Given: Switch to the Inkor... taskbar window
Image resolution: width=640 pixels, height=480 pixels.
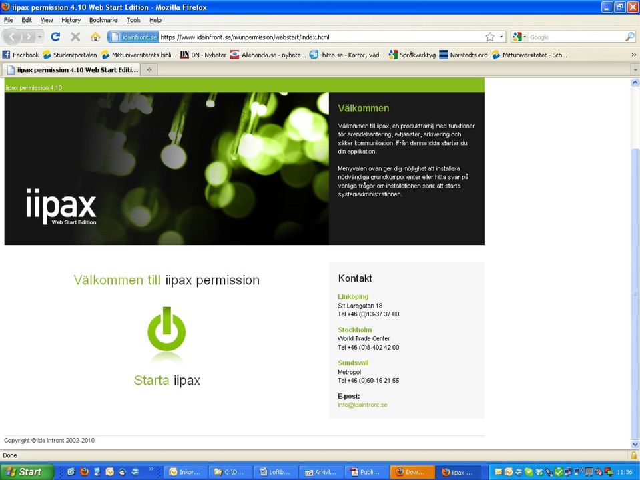Looking at the screenshot, I should tap(186, 472).
